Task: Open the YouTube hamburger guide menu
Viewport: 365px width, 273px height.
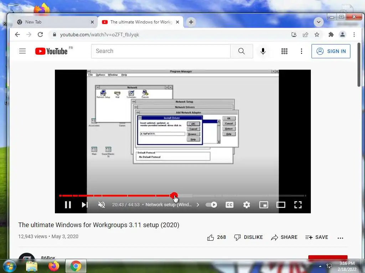Action: coord(22,51)
